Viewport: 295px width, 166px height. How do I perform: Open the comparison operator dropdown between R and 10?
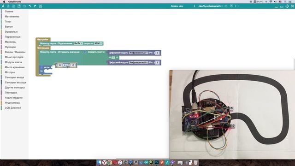pyautogui.click(x=65, y=65)
